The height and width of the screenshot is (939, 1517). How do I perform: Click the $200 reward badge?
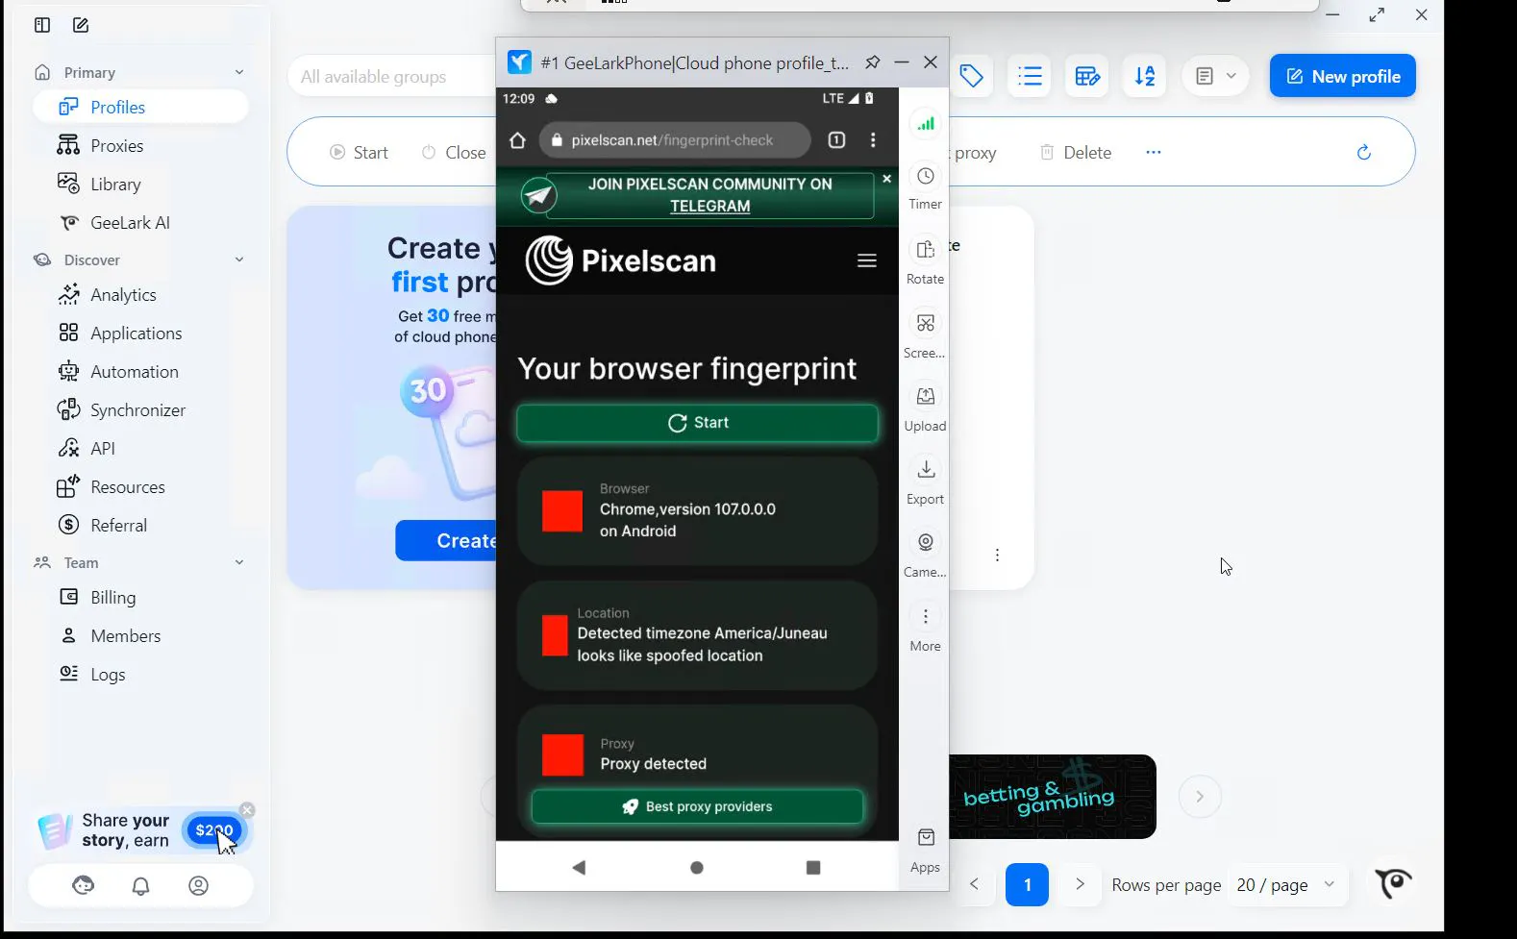213,830
